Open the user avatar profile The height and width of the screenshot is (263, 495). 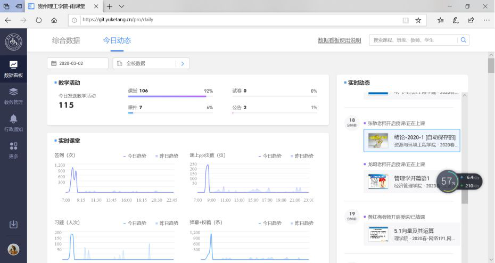[x=13, y=249]
